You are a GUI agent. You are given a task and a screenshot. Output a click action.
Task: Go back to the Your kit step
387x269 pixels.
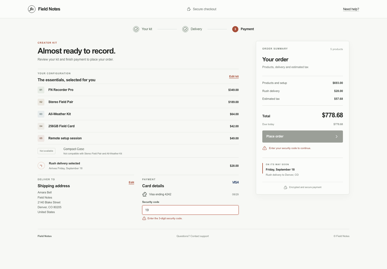point(147,29)
